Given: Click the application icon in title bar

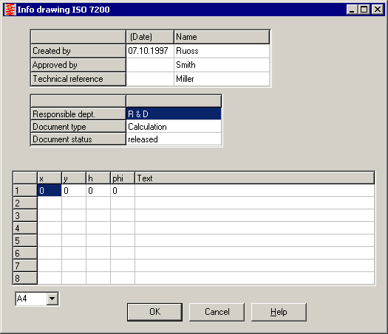Looking at the screenshot, I should coord(10,10).
